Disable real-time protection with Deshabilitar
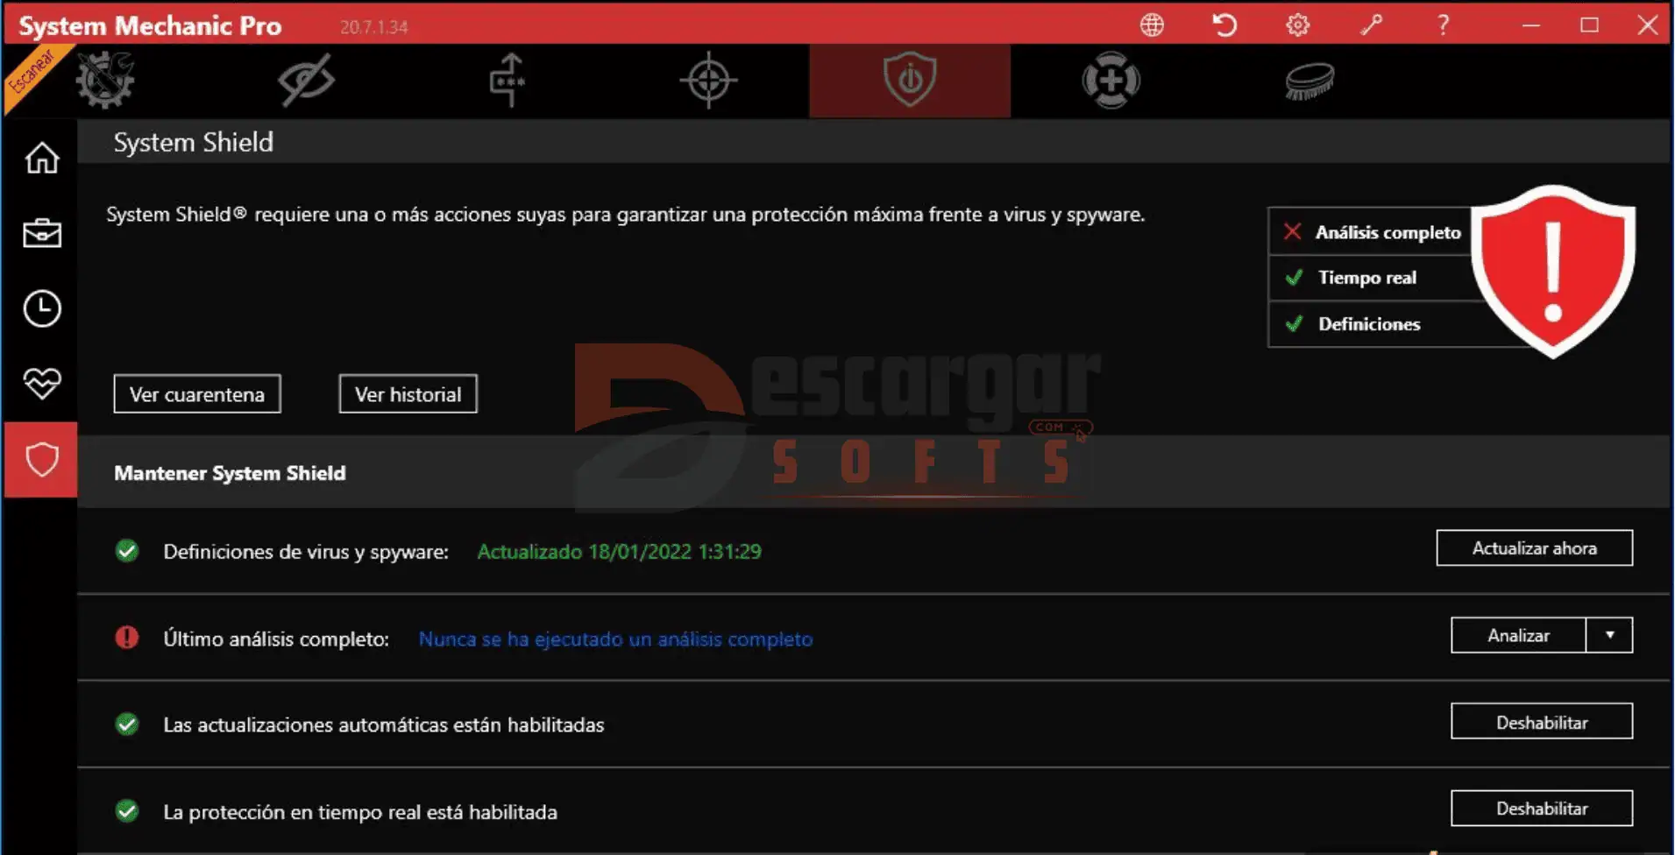1675x855 pixels. point(1542,809)
